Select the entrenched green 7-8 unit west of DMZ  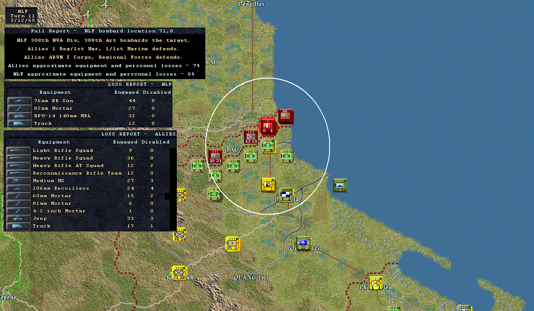coord(198,166)
